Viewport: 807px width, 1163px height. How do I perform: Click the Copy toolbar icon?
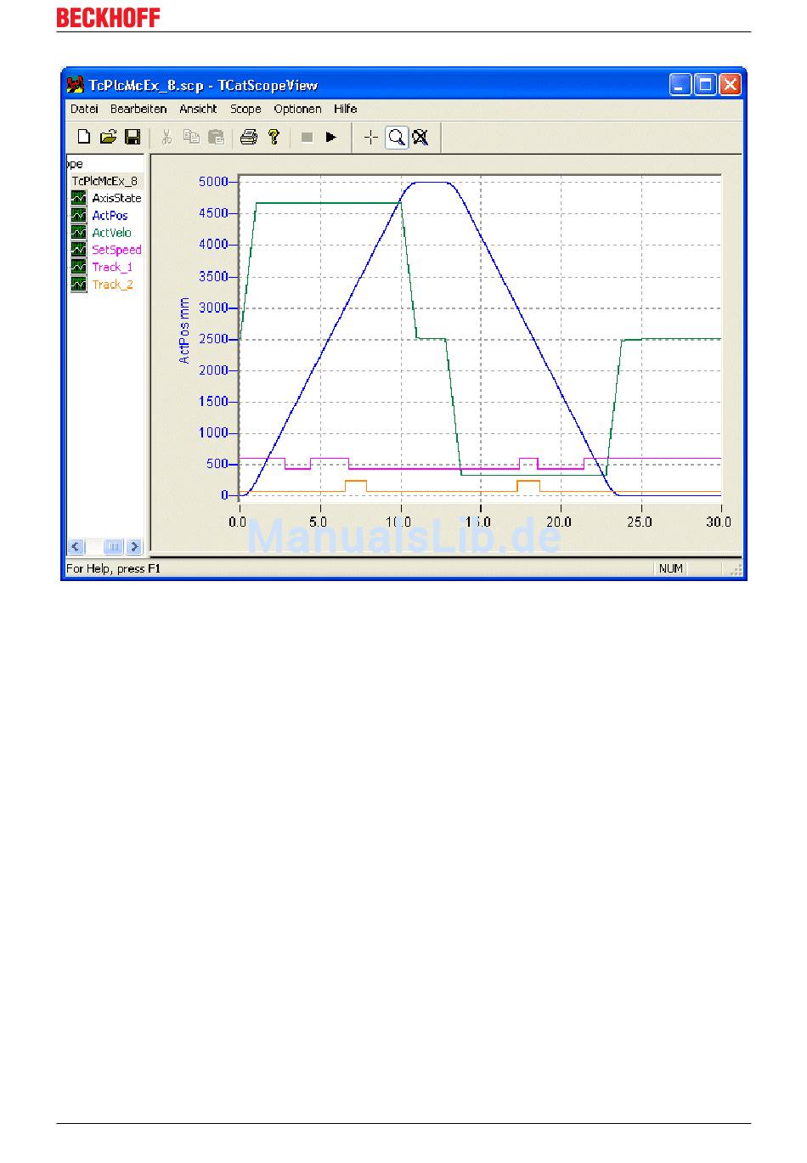pos(192,137)
